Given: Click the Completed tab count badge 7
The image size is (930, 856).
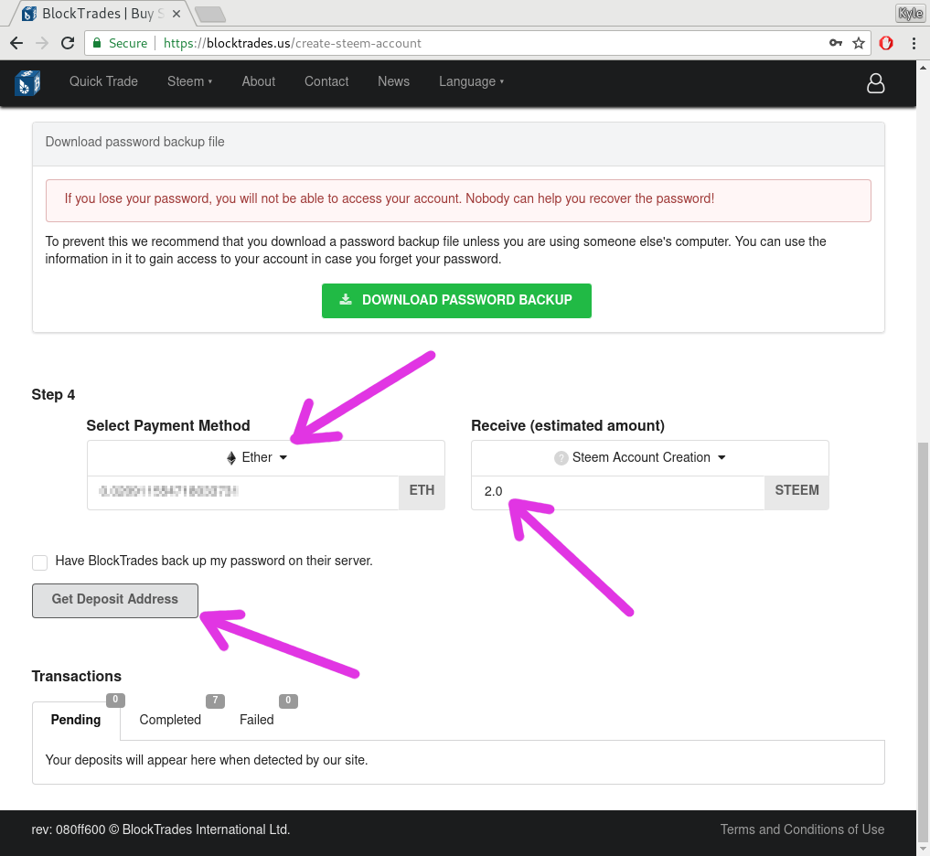Looking at the screenshot, I should 215,701.
